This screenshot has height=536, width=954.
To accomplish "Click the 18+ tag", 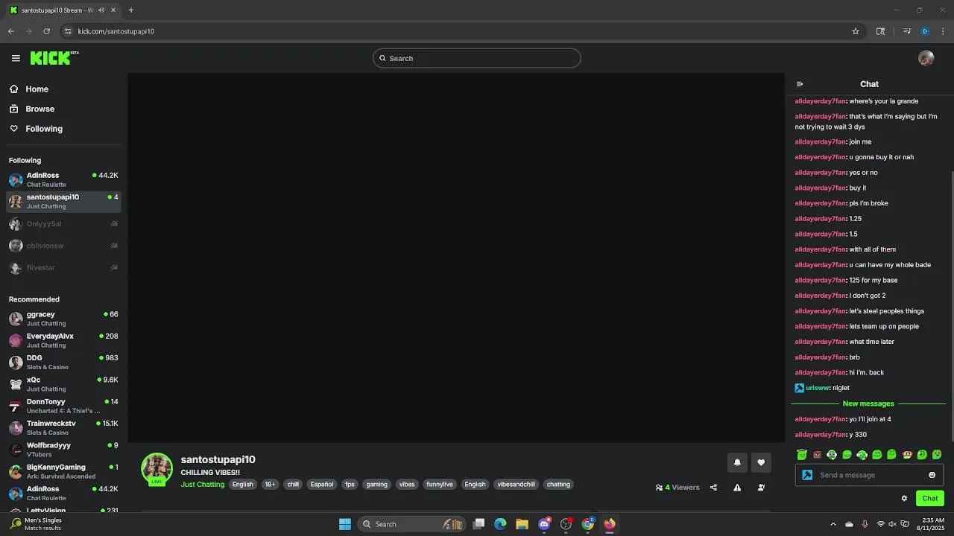I will [270, 485].
